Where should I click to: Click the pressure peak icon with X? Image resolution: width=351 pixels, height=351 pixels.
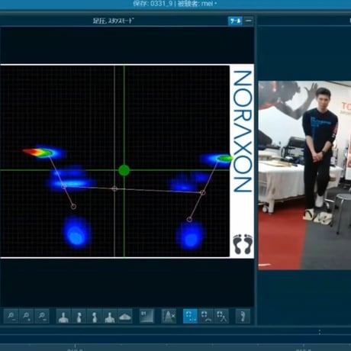point(169,316)
